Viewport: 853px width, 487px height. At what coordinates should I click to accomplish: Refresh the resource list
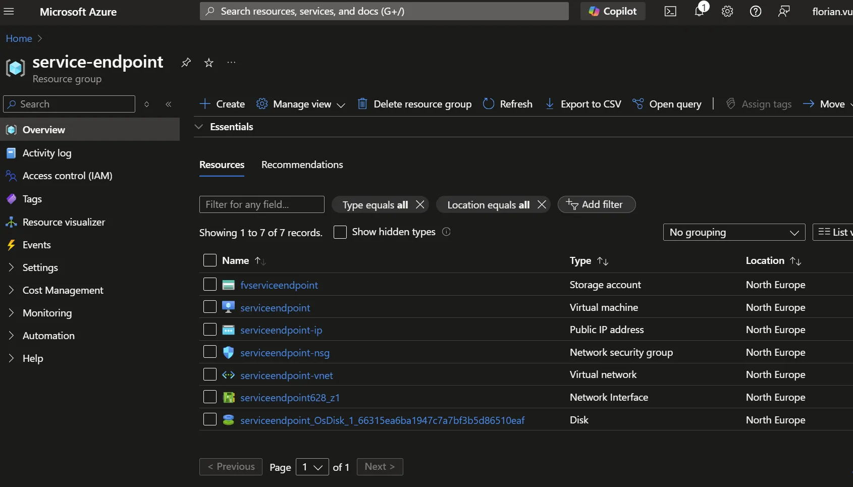point(508,104)
